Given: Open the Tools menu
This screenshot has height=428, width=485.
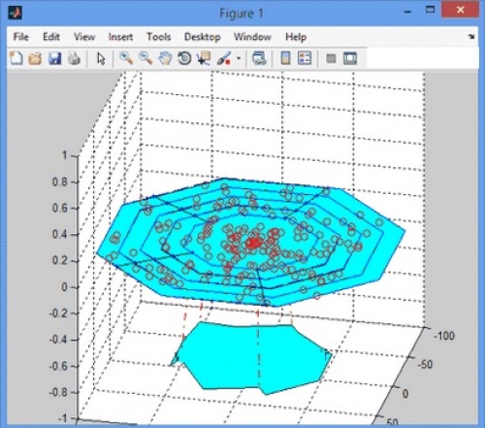Looking at the screenshot, I should (x=158, y=37).
